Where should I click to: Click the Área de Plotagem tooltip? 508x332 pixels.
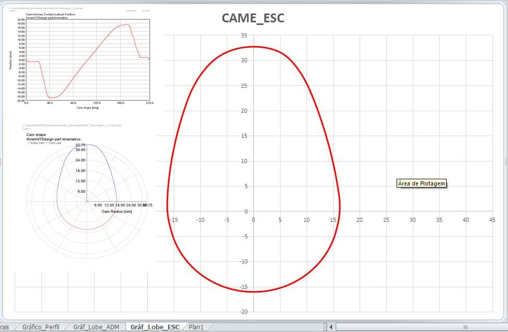[422, 183]
